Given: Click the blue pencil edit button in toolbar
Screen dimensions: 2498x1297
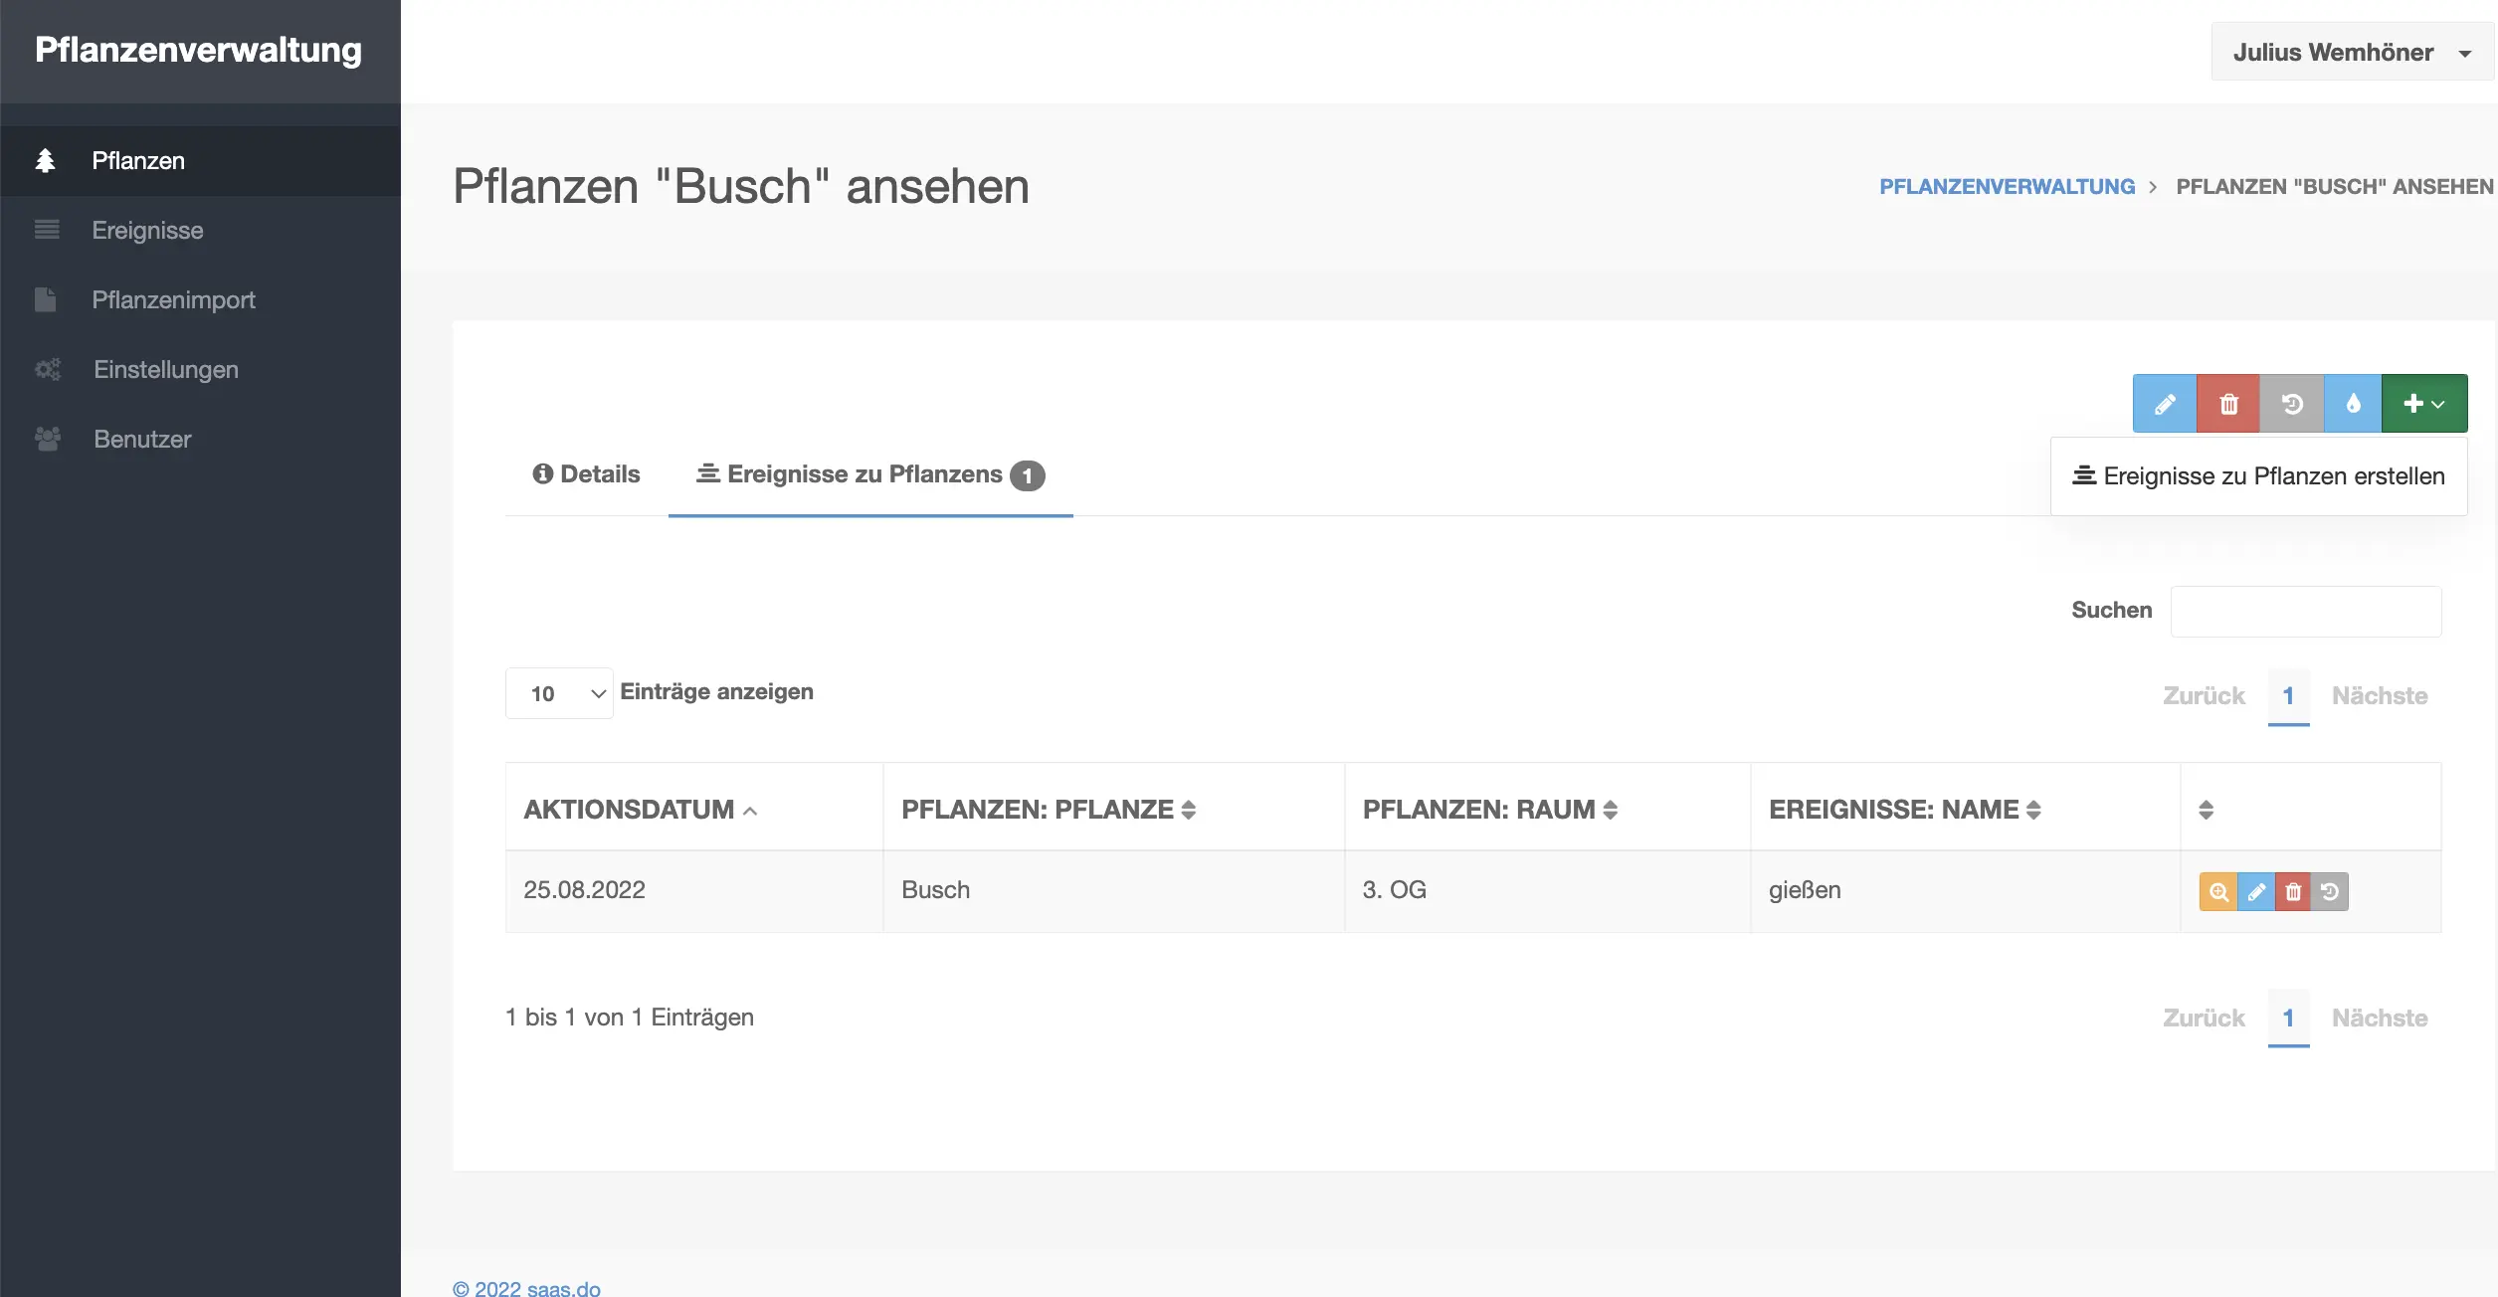Looking at the screenshot, I should coord(2164,404).
